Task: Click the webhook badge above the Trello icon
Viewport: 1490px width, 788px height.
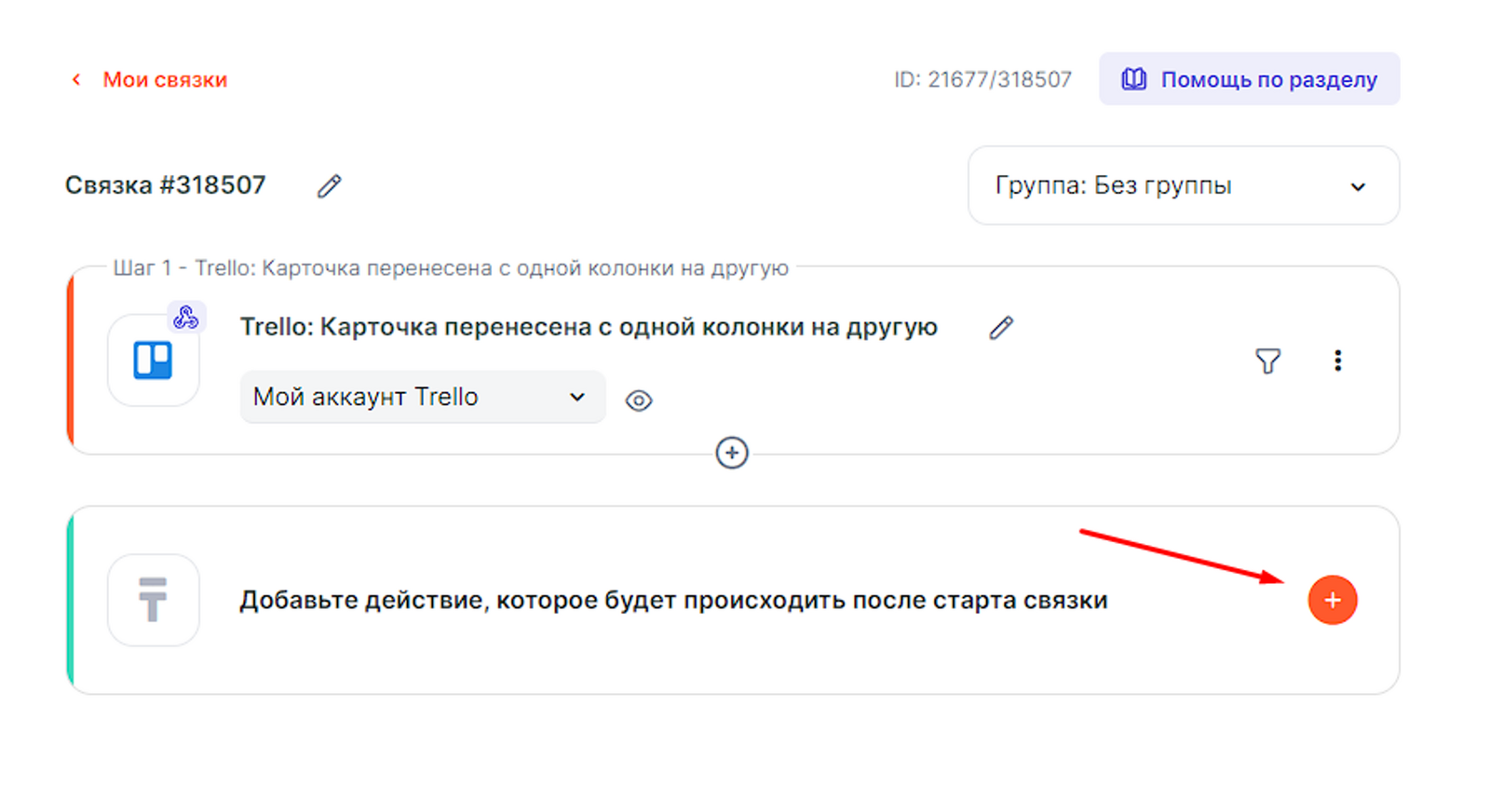Action: 186,318
